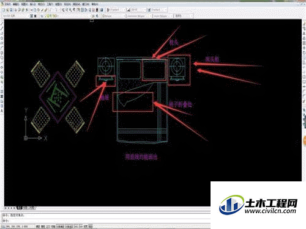
Task: Open the Help icon in standard toolbar
Action: pos(102,10)
